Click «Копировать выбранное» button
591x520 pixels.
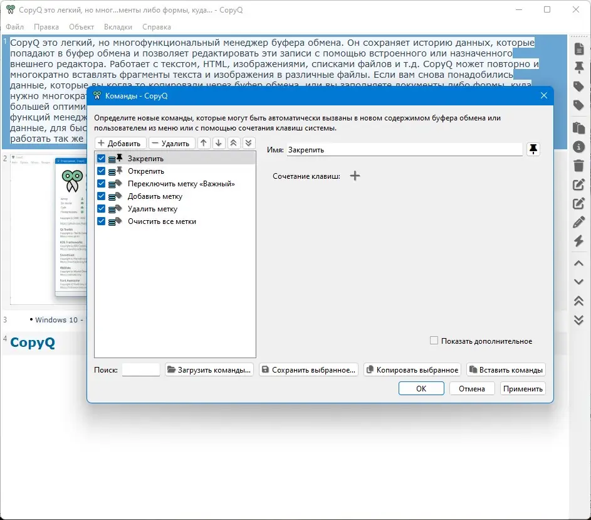(412, 370)
